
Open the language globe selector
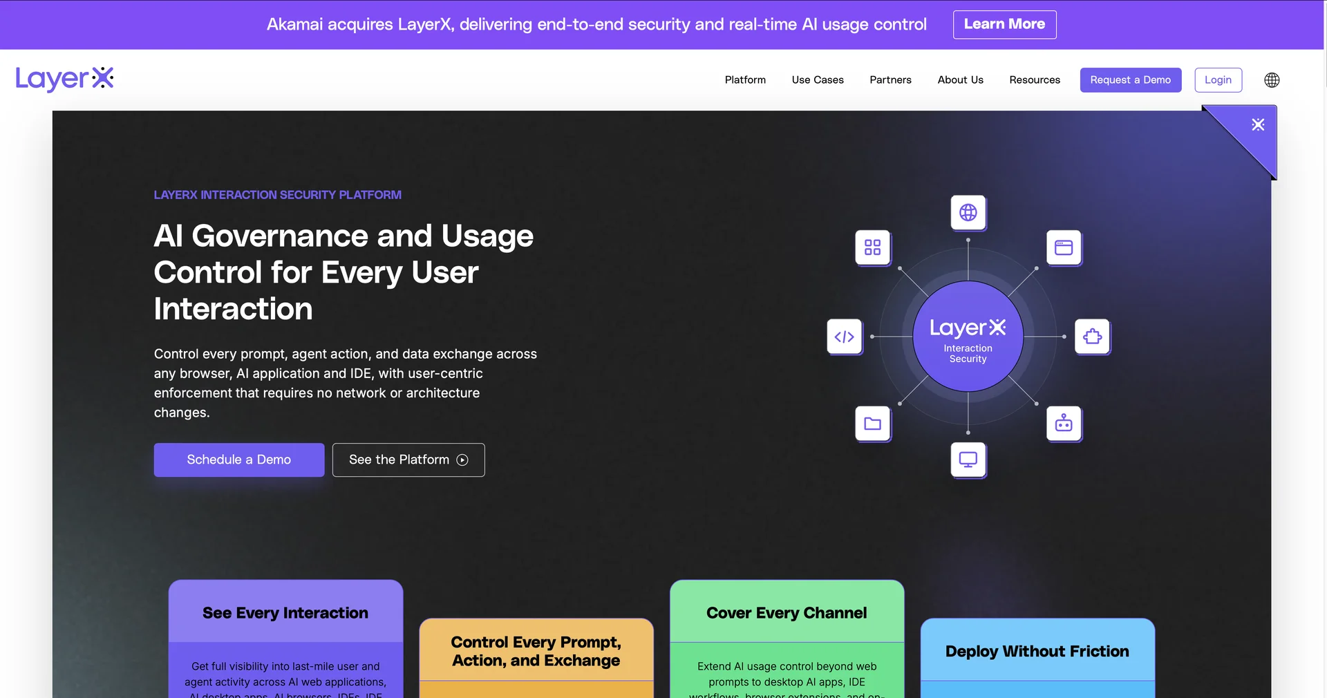pos(1272,80)
